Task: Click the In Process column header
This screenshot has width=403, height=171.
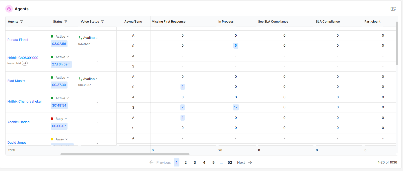Action: pyautogui.click(x=226, y=22)
